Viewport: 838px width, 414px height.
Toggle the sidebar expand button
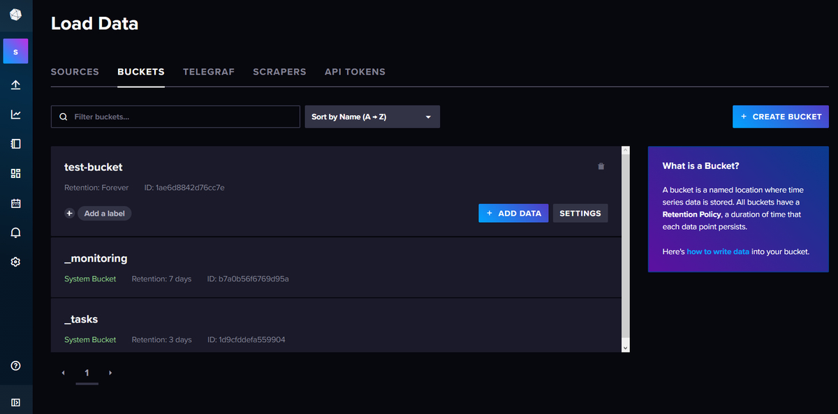pyautogui.click(x=15, y=402)
